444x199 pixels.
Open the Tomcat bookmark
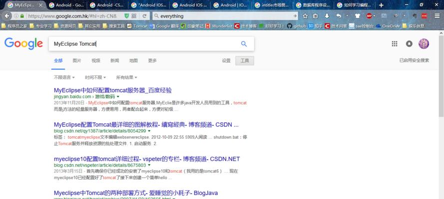137,26
